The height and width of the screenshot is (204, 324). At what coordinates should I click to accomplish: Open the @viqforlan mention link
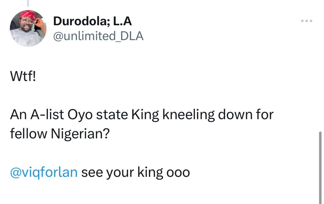(44, 173)
